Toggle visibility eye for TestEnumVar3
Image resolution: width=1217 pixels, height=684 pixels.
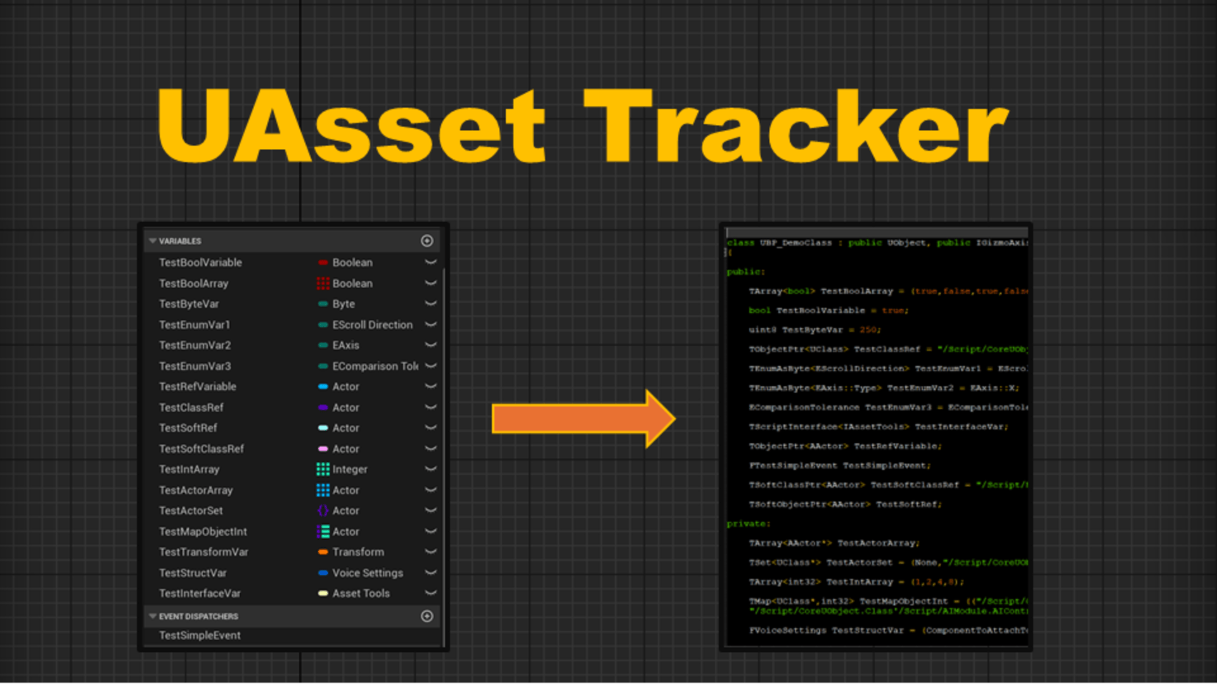tap(430, 366)
